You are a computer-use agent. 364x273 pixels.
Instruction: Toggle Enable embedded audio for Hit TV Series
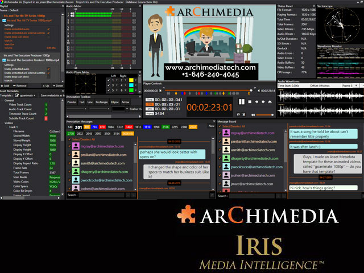pos(48,29)
